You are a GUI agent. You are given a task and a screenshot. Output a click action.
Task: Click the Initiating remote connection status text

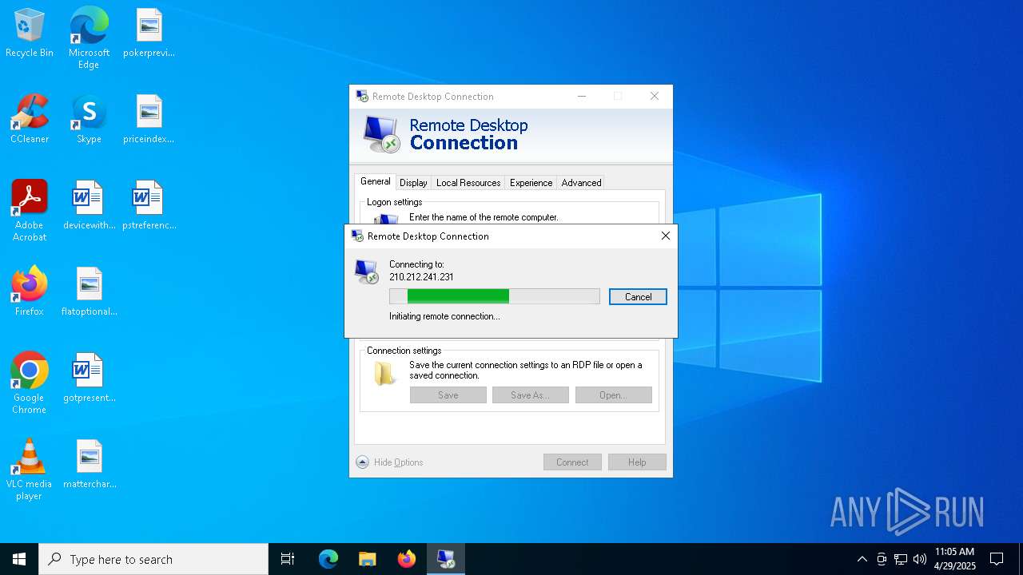[444, 316]
